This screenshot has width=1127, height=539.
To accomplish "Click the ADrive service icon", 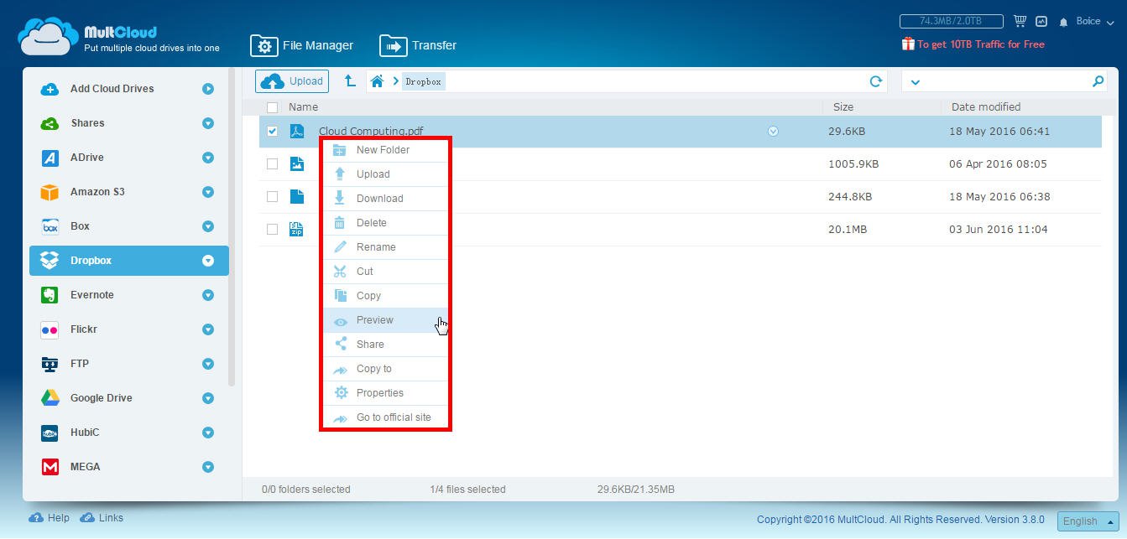I will pyautogui.click(x=50, y=158).
